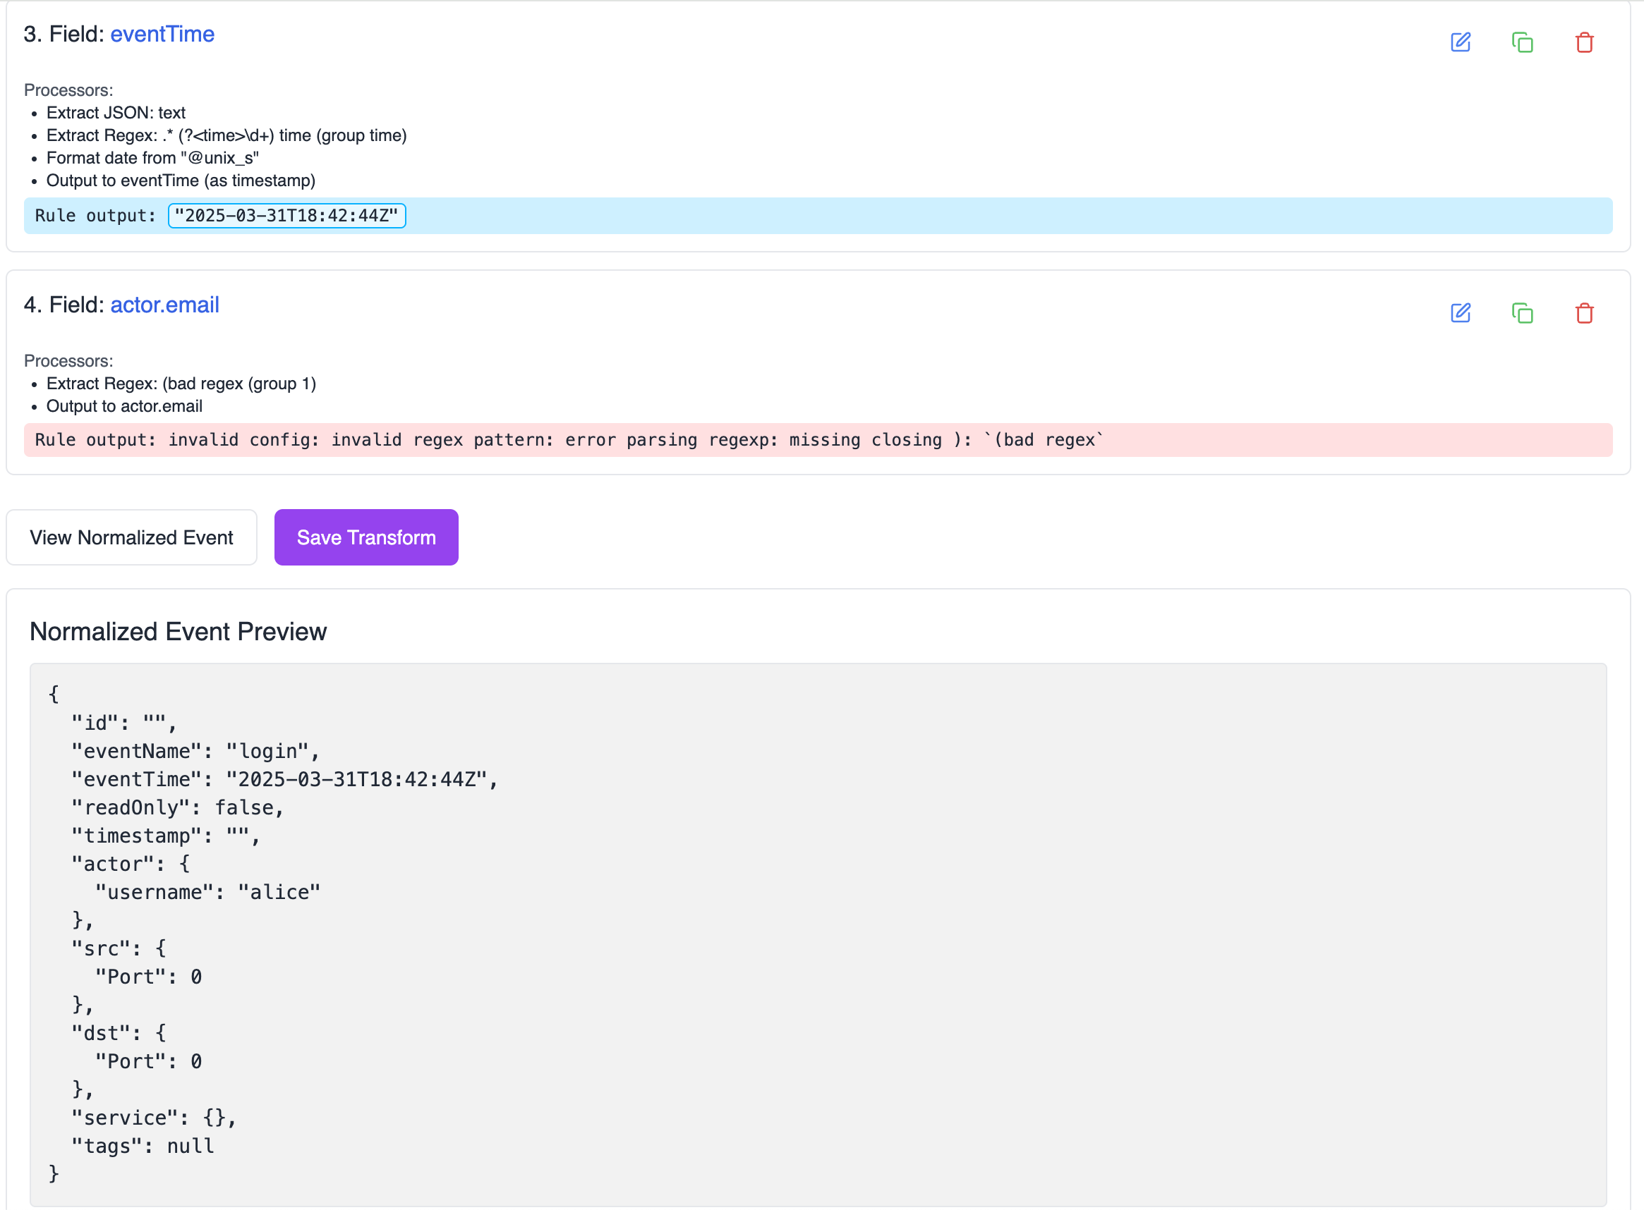Duplicate the actor.email field rule
This screenshot has width=1644, height=1210.
click(x=1523, y=314)
